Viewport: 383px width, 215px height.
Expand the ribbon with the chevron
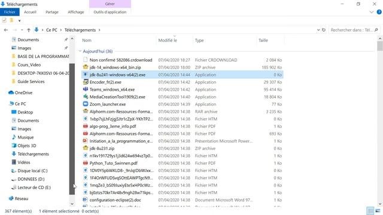(x=372, y=12)
